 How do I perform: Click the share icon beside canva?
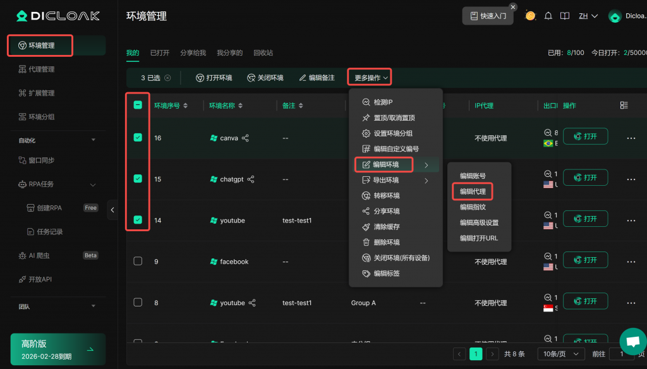click(245, 138)
